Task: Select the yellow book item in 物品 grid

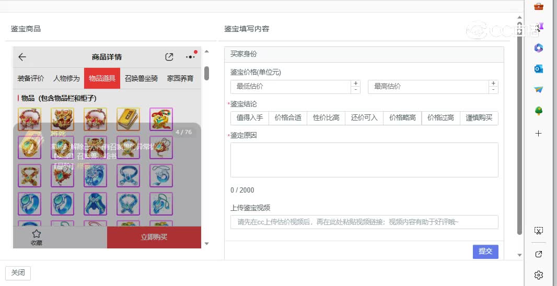Action: click(128, 120)
